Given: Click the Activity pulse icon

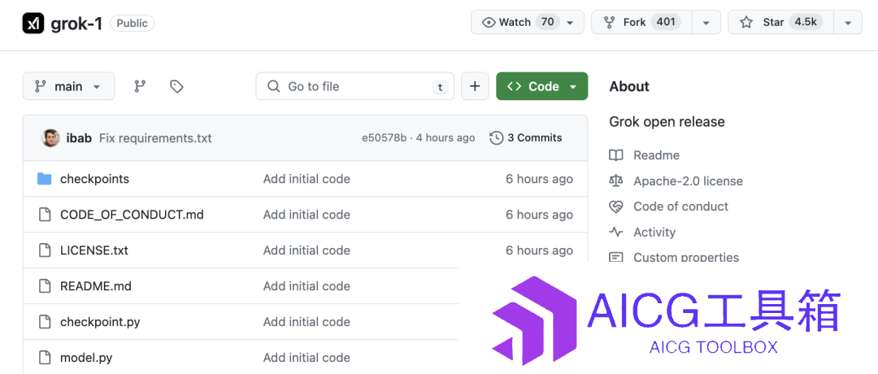Looking at the screenshot, I should pos(616,232).
